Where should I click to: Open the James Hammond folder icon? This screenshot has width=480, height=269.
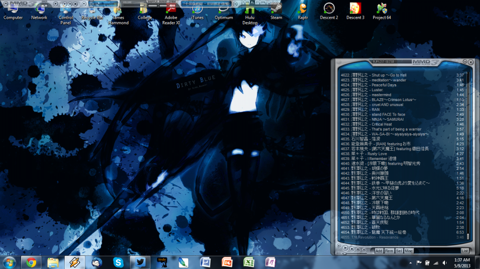pos(118,14)
